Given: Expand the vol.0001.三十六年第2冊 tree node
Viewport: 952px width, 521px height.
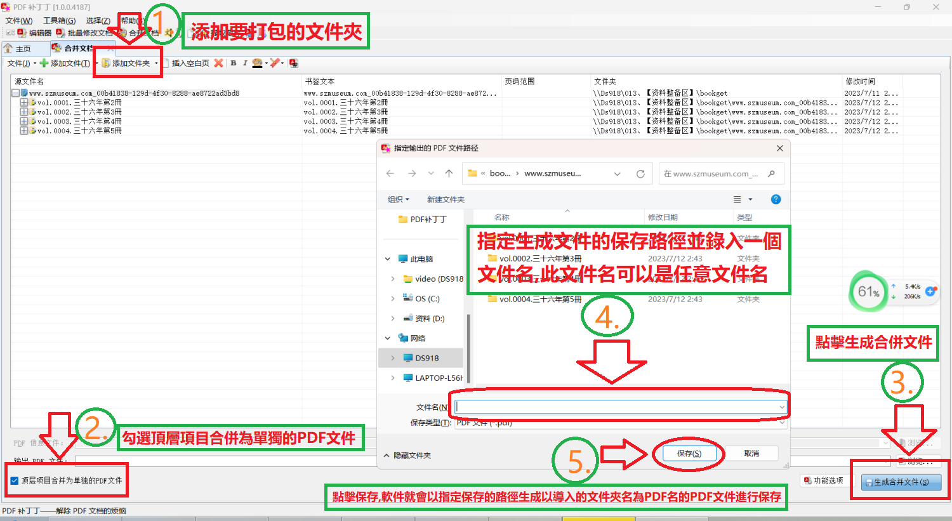Looking at the screenshot, I should tap(23, 102).
